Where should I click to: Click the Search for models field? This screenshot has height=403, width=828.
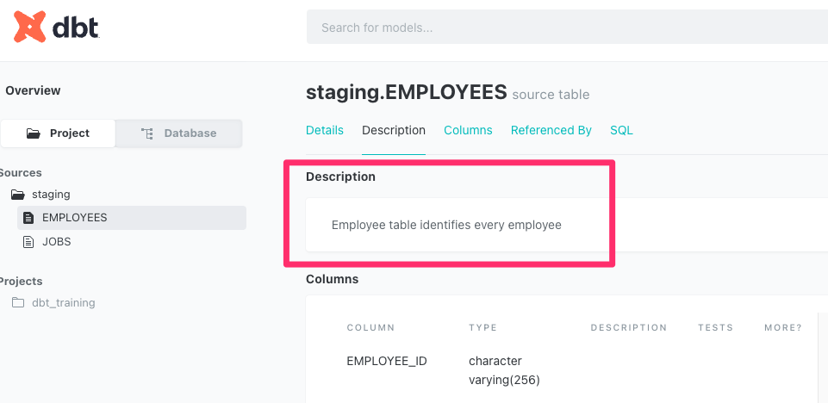point(567,28)
